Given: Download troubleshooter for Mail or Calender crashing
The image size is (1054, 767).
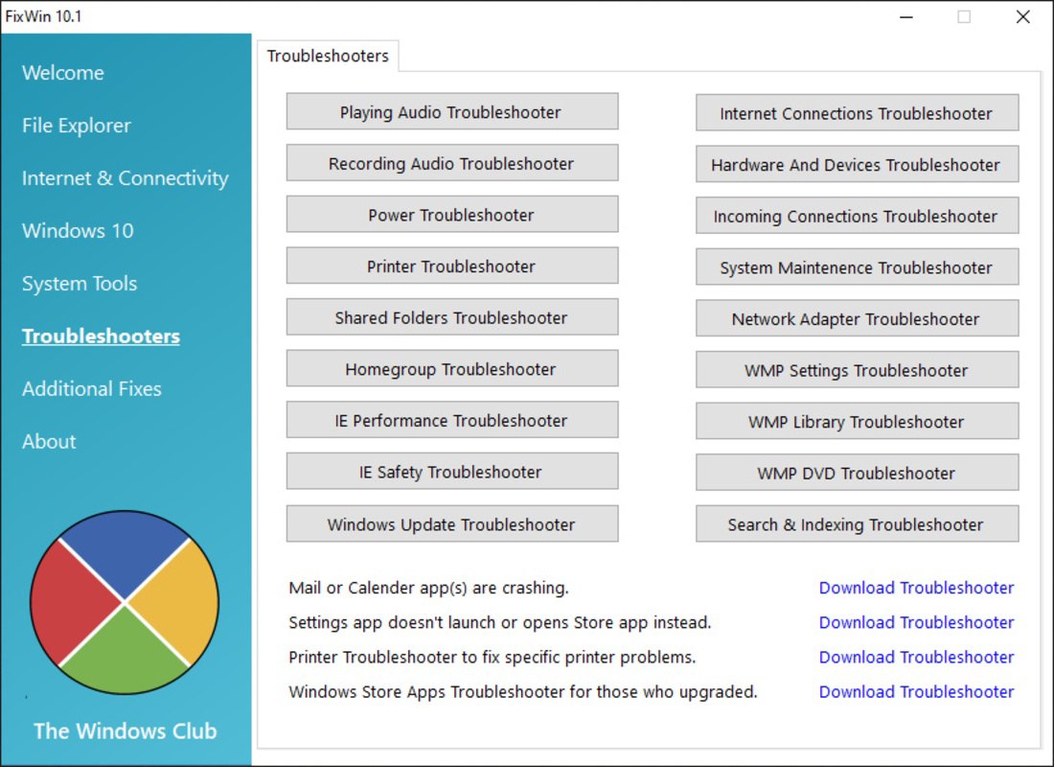Looking at the screenshot, I should pos(916,588).
